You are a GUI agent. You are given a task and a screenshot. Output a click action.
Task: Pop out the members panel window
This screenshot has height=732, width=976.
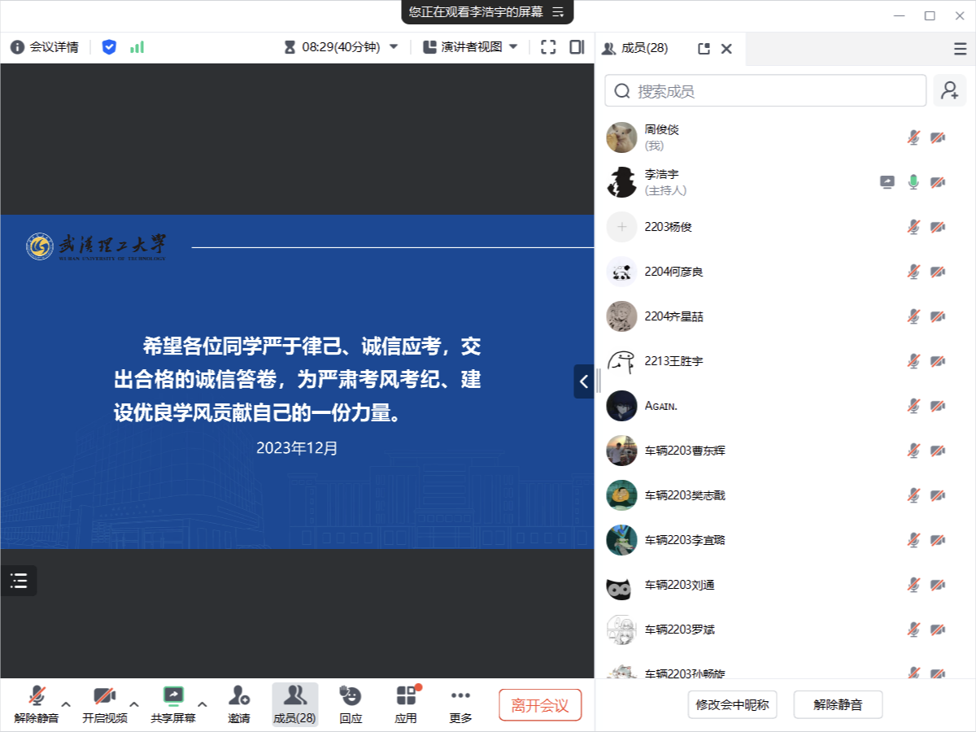click(704, 49)
